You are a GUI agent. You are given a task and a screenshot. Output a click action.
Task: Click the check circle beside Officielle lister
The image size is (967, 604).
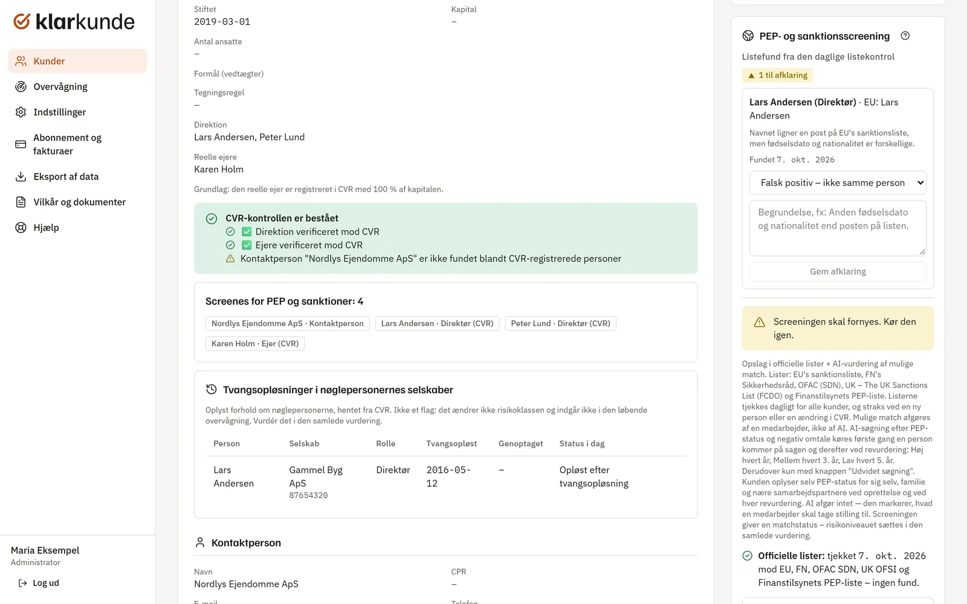coord(748,556)
